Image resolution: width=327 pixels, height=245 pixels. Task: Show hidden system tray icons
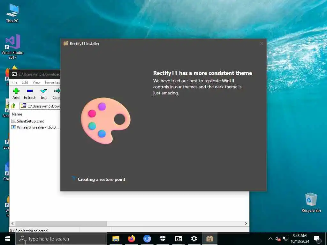270,239
